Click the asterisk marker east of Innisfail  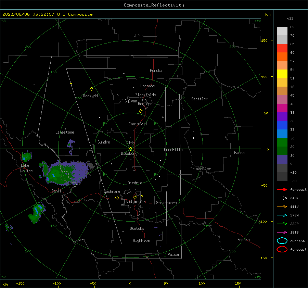tap(163, 117)
